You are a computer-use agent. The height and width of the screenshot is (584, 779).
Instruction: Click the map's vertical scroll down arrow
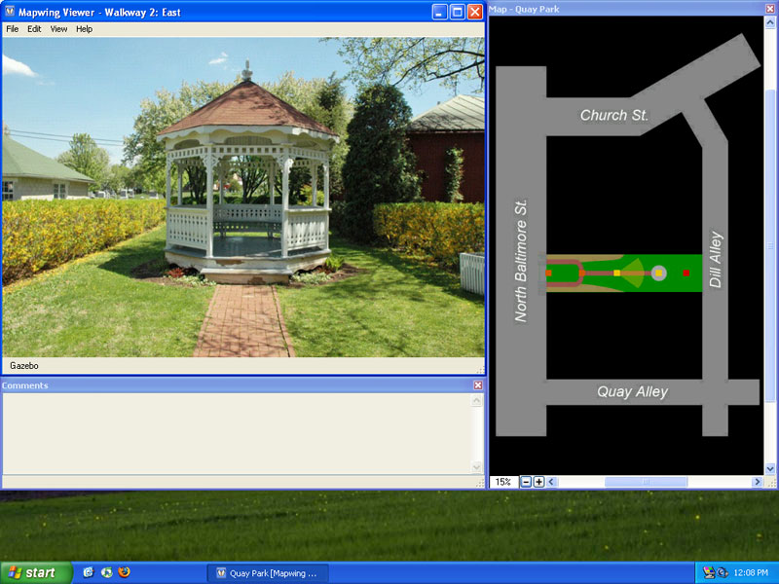pos(770,468)
